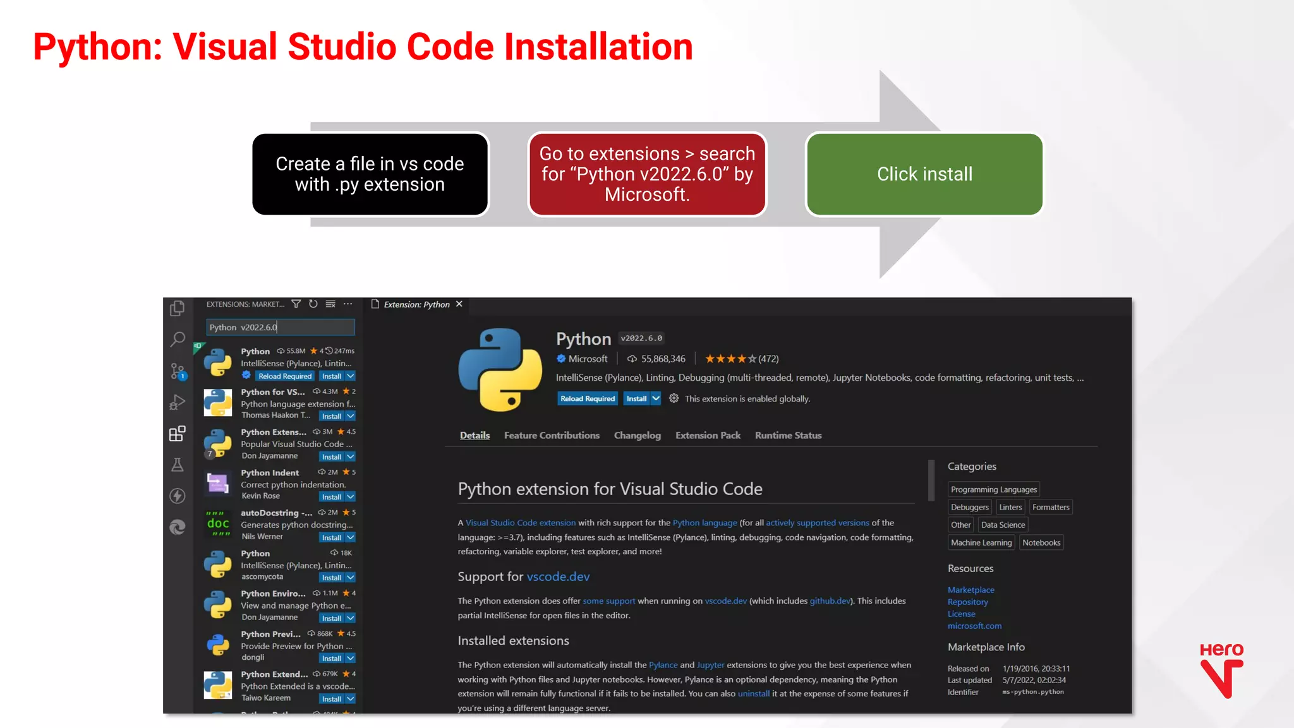Follow the Pylance link in text
Screen dimensions: 1294x728
tap(663, 665)
